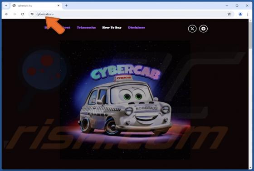Click the browser back arrow
Screen dimensions: 254x171
point(7,14)
